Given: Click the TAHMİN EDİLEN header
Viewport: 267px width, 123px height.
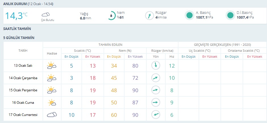Looking at the screenshot, I should coord(110,45).
